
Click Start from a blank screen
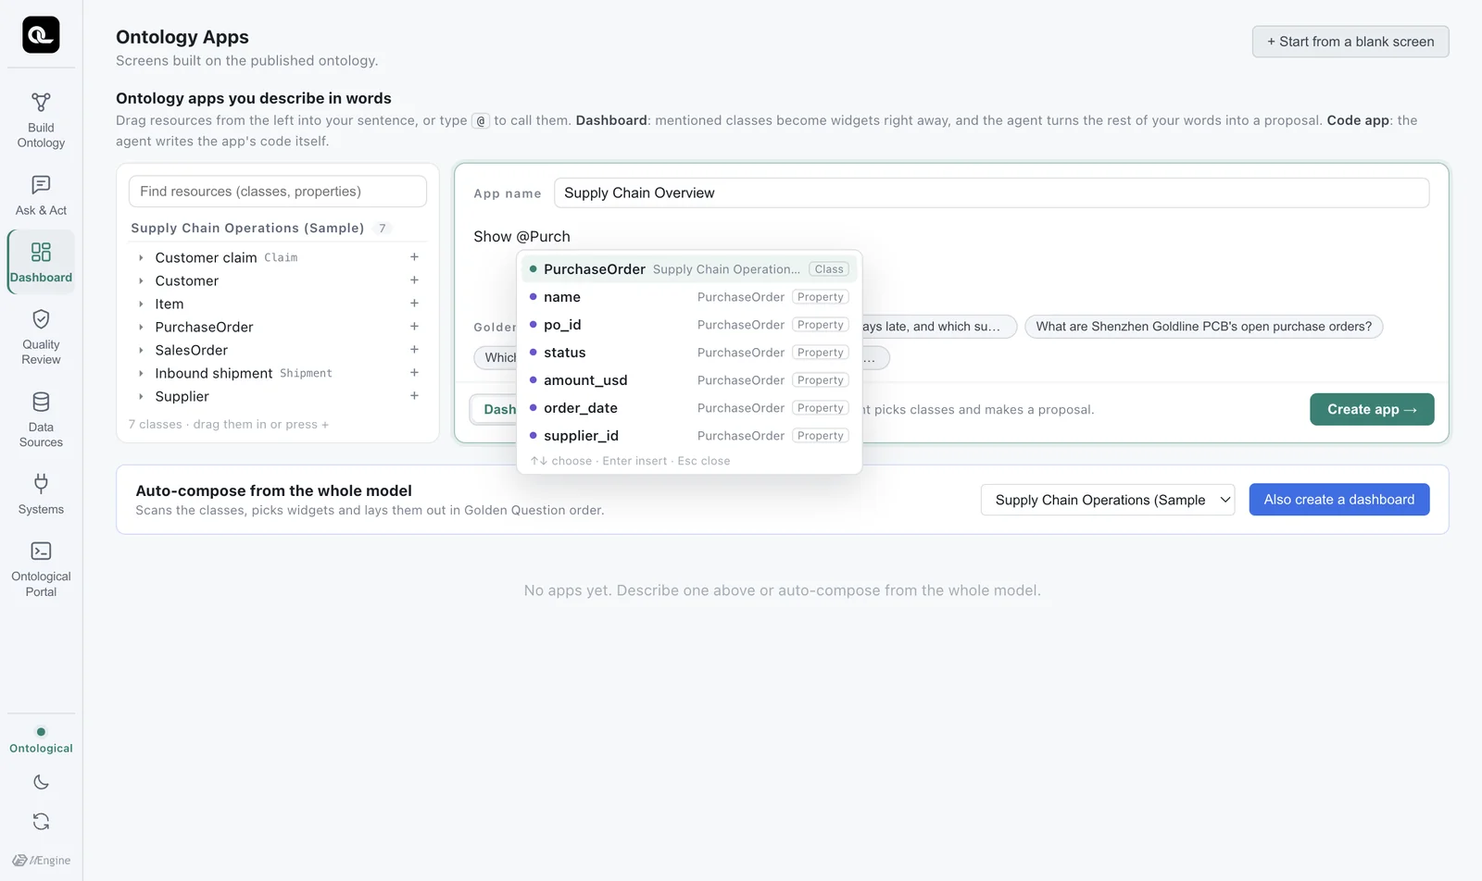pos(1350,42)
